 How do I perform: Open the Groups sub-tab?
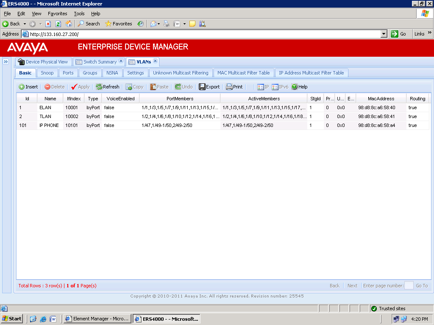[x=90, y=73]
